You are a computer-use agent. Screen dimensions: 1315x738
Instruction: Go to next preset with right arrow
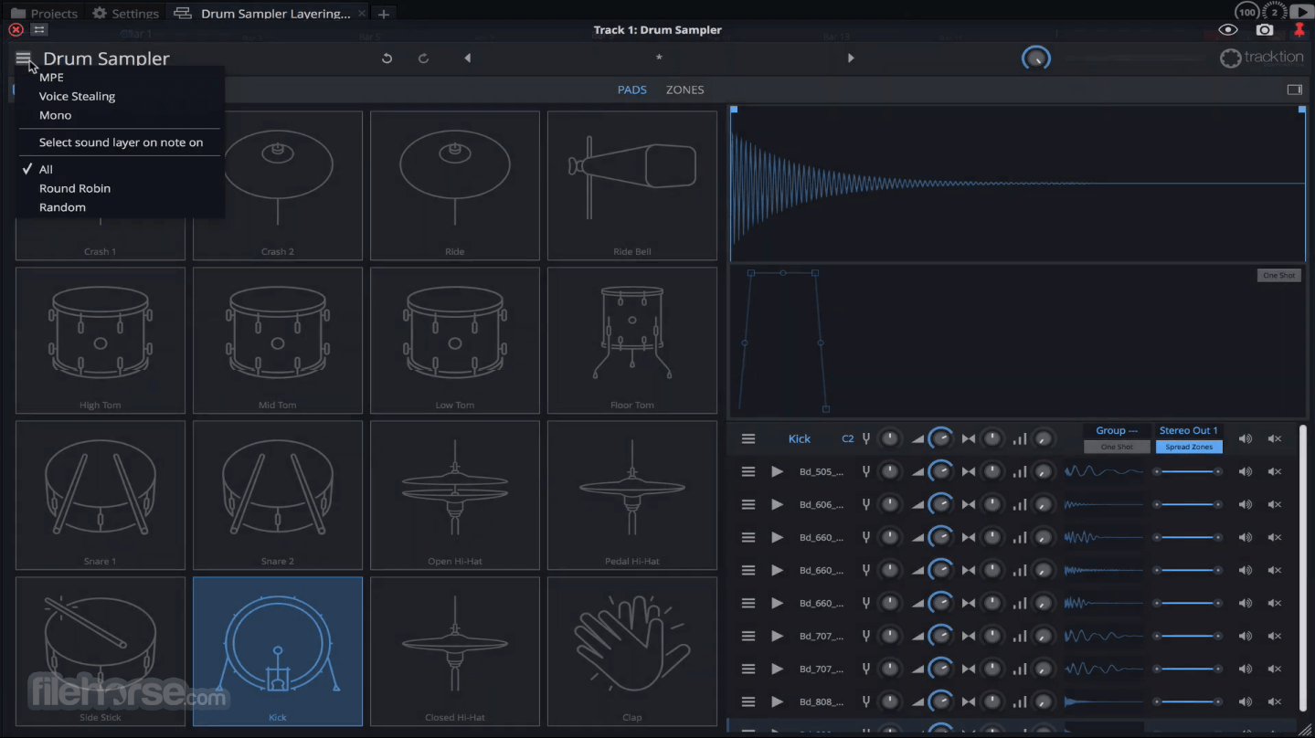point(851,58)
